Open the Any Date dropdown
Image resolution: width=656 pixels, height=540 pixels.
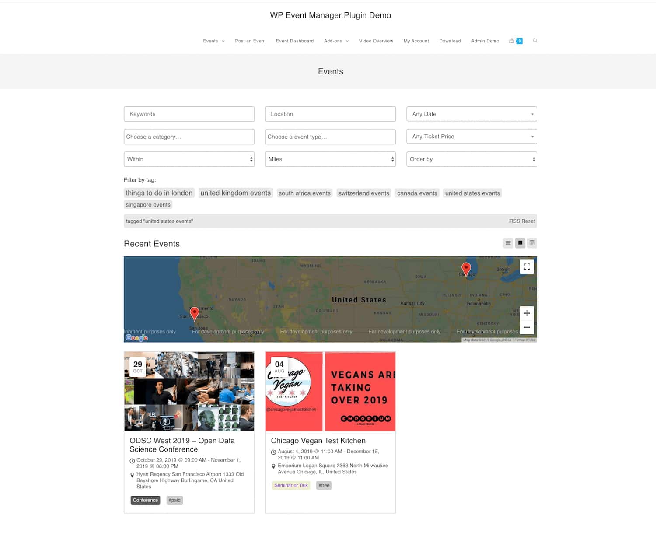tap(471, 114)
